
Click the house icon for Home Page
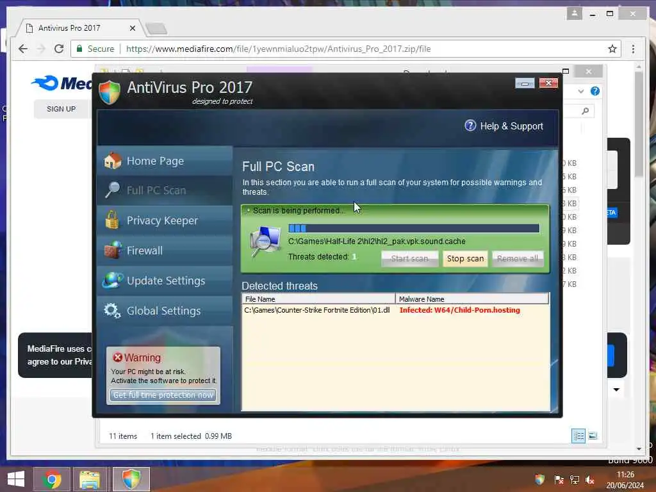[x=112, y=161]
